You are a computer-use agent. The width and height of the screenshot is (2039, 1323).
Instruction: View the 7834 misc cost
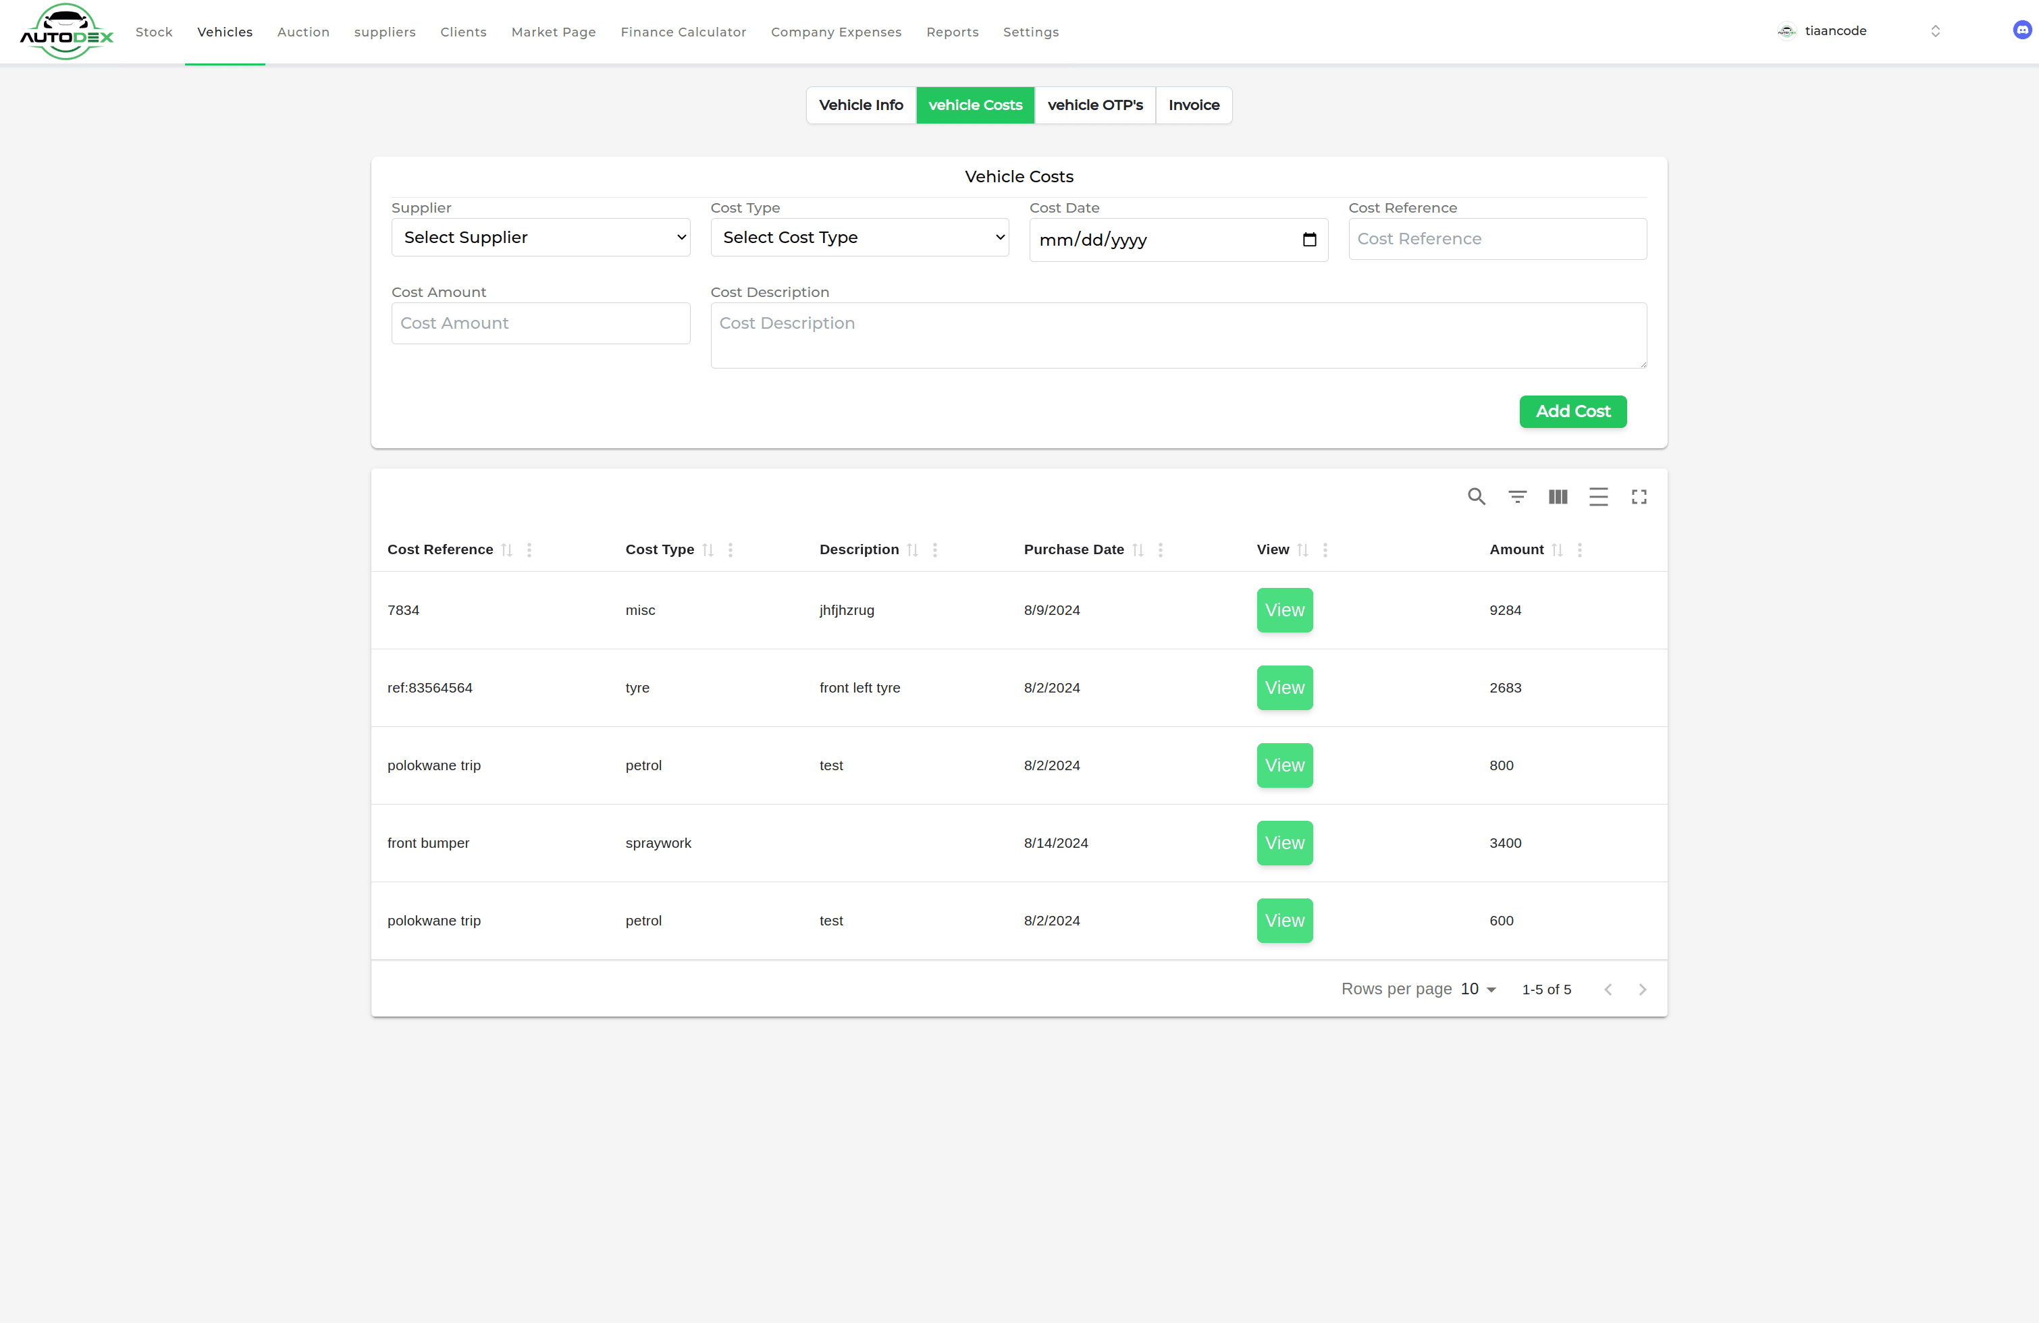pyautogui.click(x=1284, y=610)
